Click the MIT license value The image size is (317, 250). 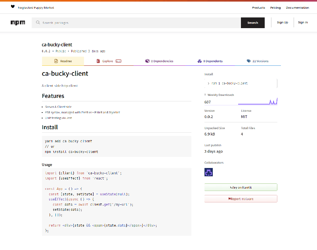coord(244,116)
